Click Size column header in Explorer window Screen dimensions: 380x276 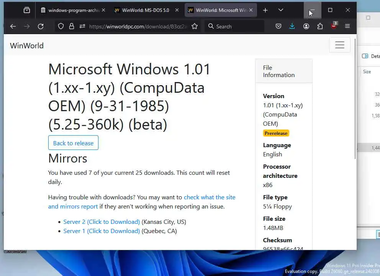367,72
